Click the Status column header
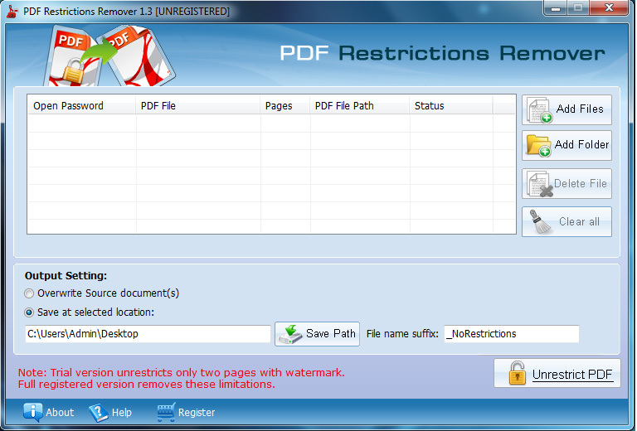Image resolution: width=637 pixels, height=431 pixels. point(451,106)
